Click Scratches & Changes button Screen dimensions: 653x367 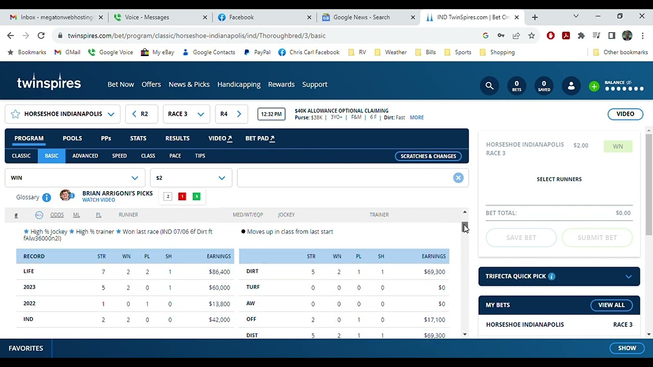pyautogui.click(x=429, y=156)
